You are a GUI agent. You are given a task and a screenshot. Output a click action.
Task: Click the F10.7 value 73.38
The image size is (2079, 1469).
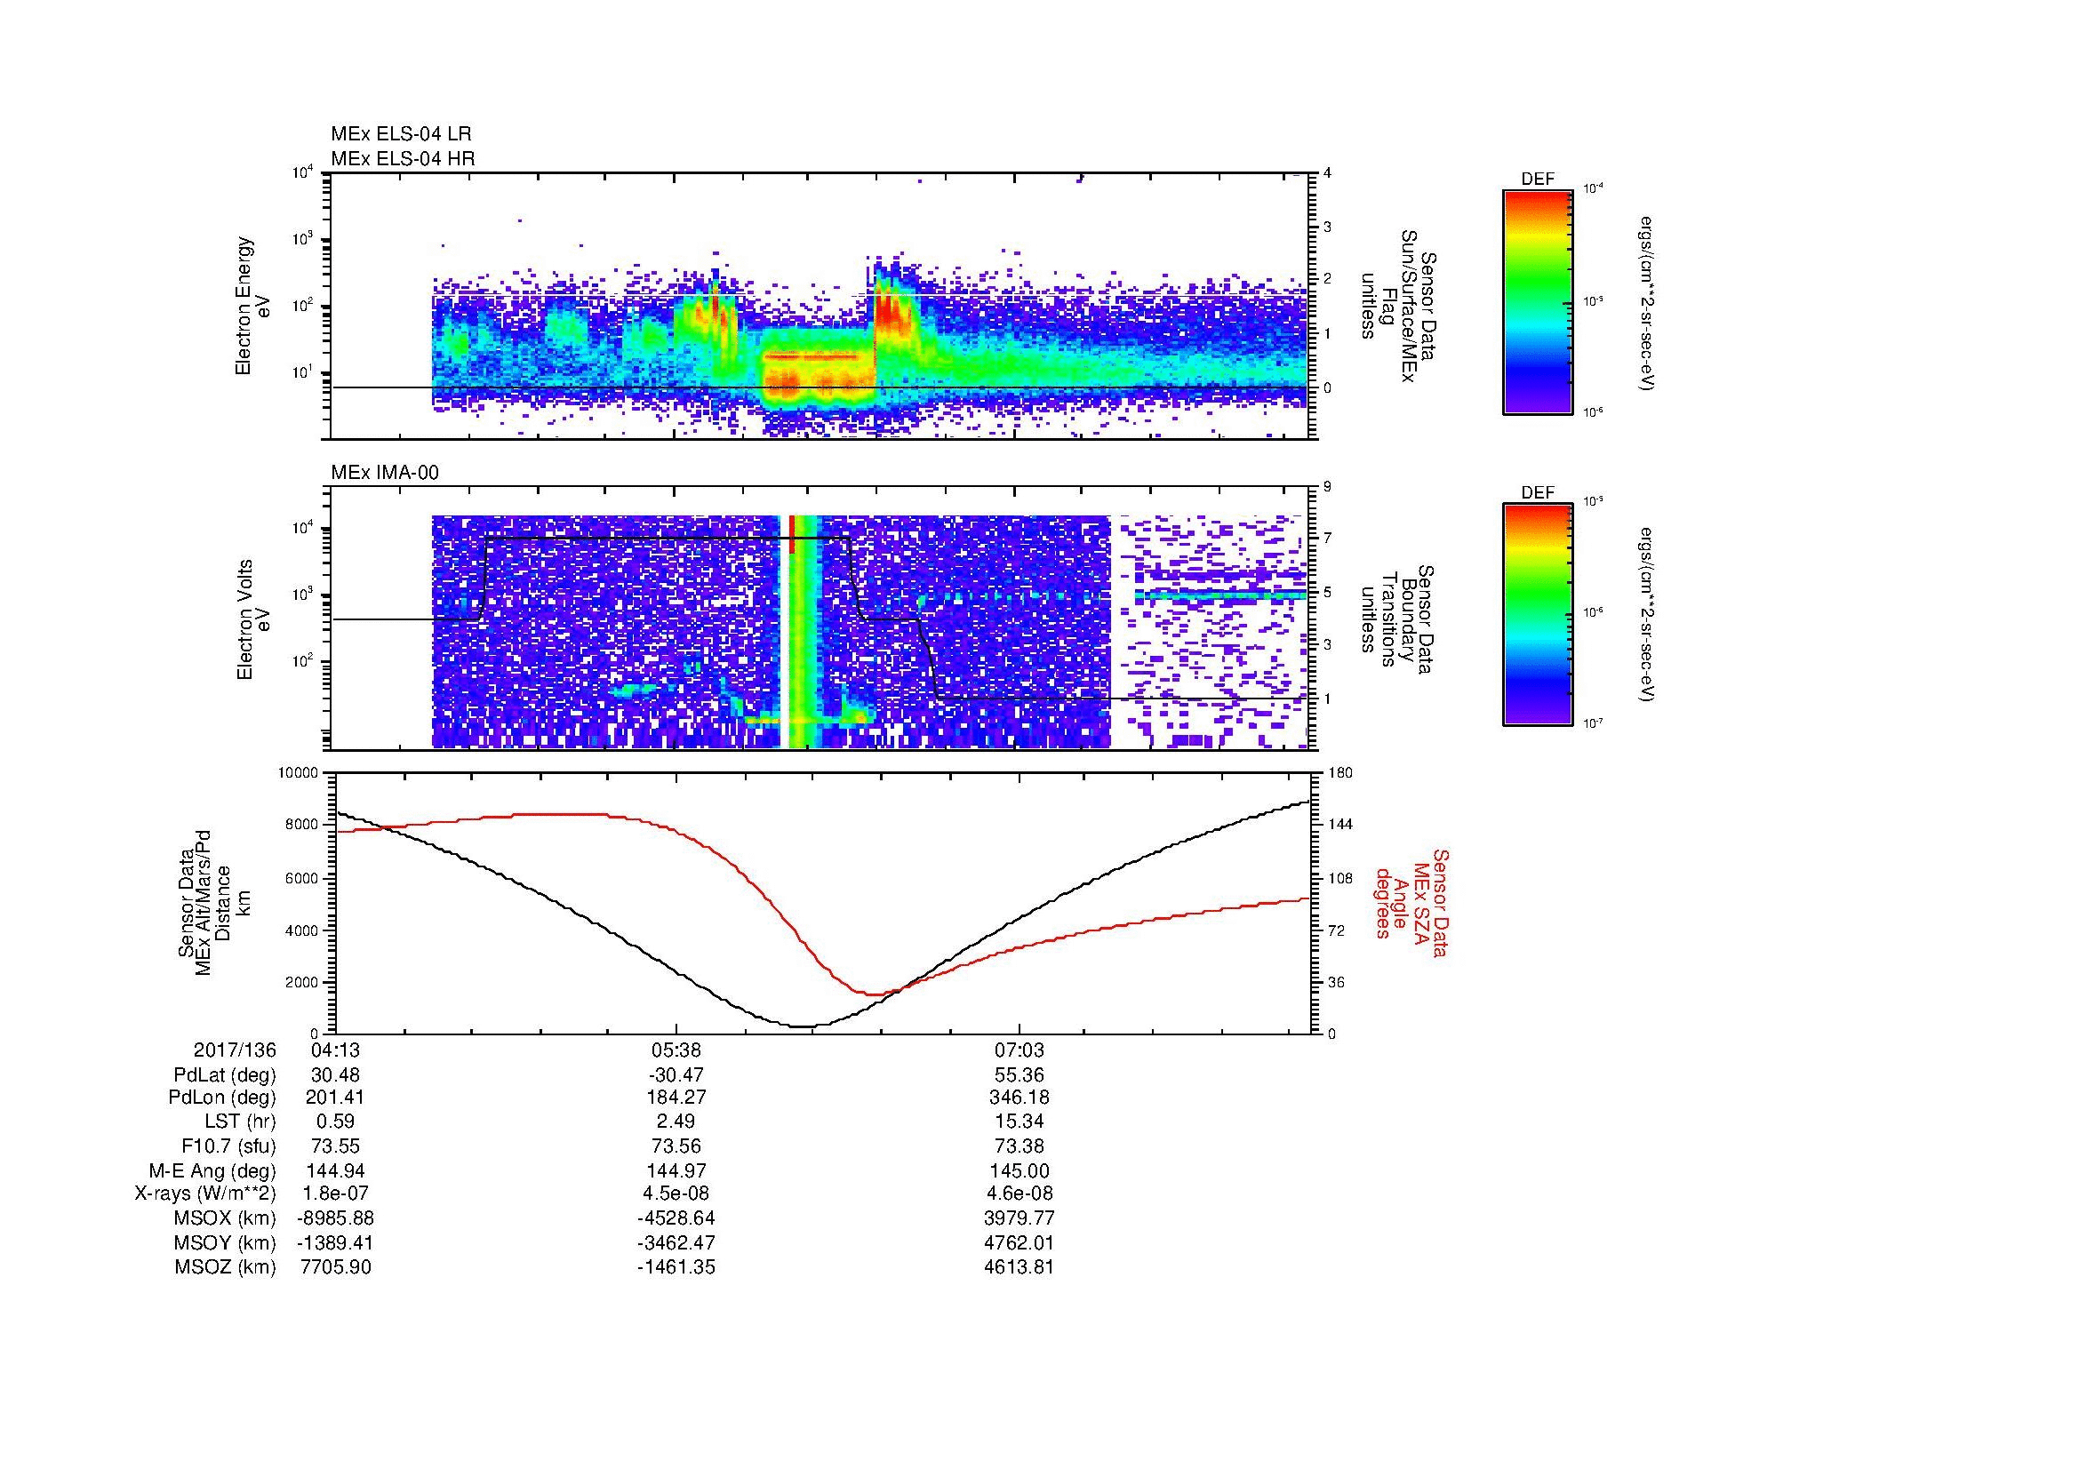tap(1020, 1146)
